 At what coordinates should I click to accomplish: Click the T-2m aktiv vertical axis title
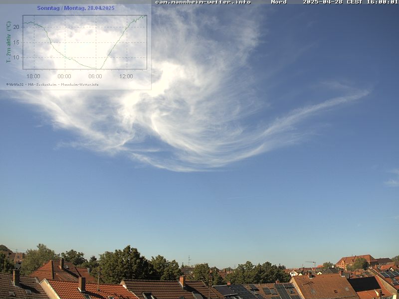click(8, 42)
